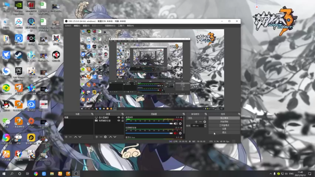The width and height of the screenshot is (315, 177).
Task: Open the View menu in OBS
Action: tap(86, 26)
